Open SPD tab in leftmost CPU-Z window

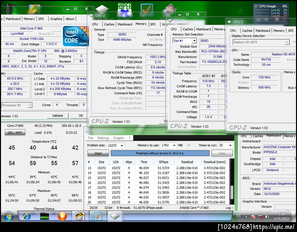click(x=41, y=19)
